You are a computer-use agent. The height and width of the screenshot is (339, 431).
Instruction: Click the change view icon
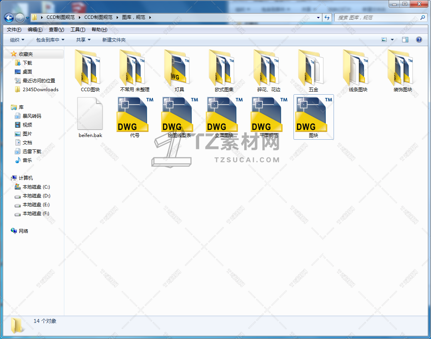click(384, 40)
